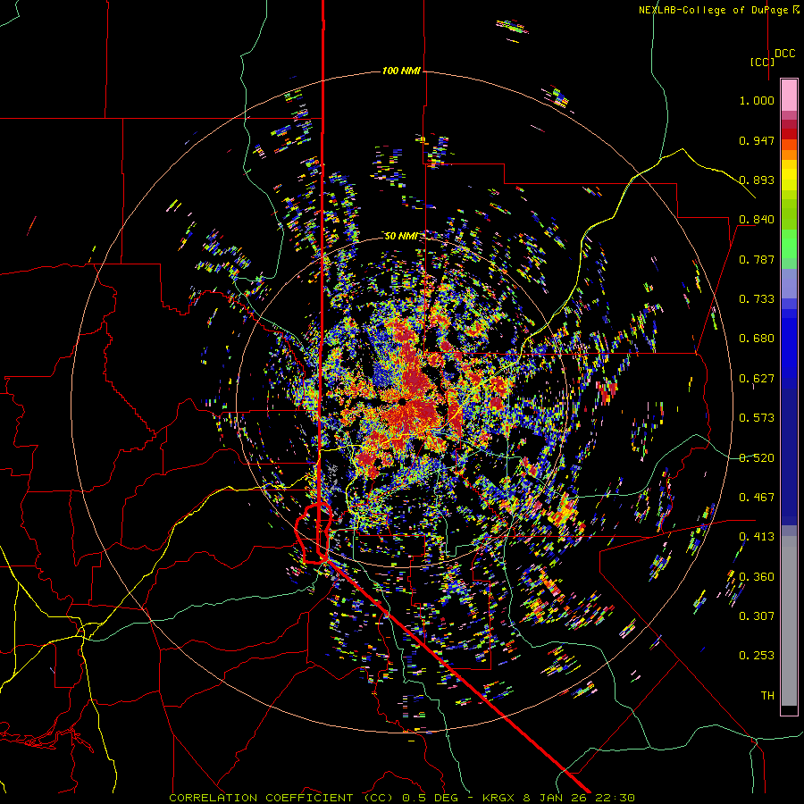Click the 0.467 color scale label
This screenshot has height=804, width=804.
coord(757,498)
